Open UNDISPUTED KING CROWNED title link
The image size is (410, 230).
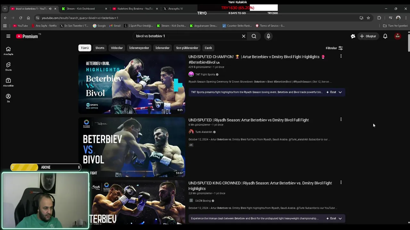coord(260,186)
